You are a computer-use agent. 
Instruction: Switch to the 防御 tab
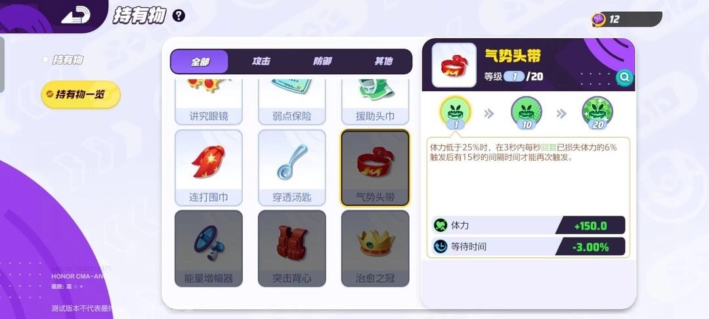(x=322, y=62)
